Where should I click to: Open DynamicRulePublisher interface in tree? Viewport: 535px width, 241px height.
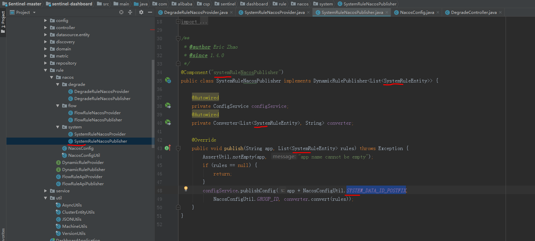(80, 170)
